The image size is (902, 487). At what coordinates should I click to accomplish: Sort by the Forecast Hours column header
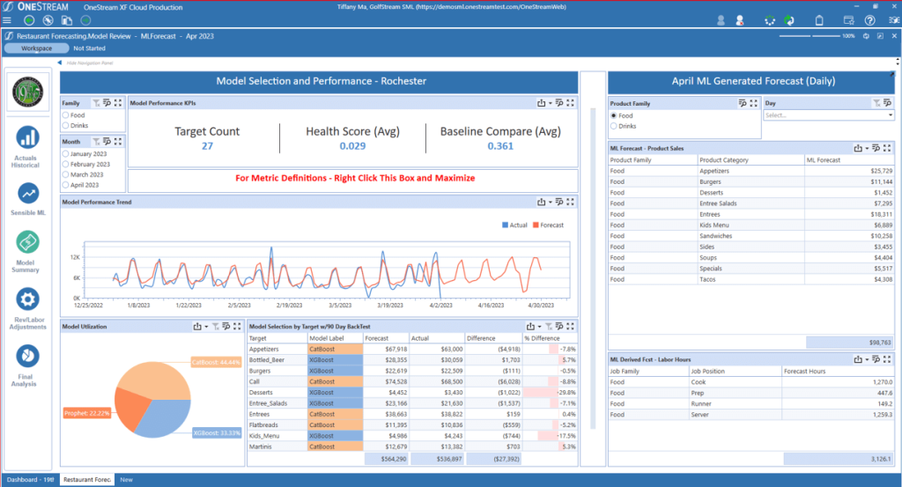(x=838, y=371)
